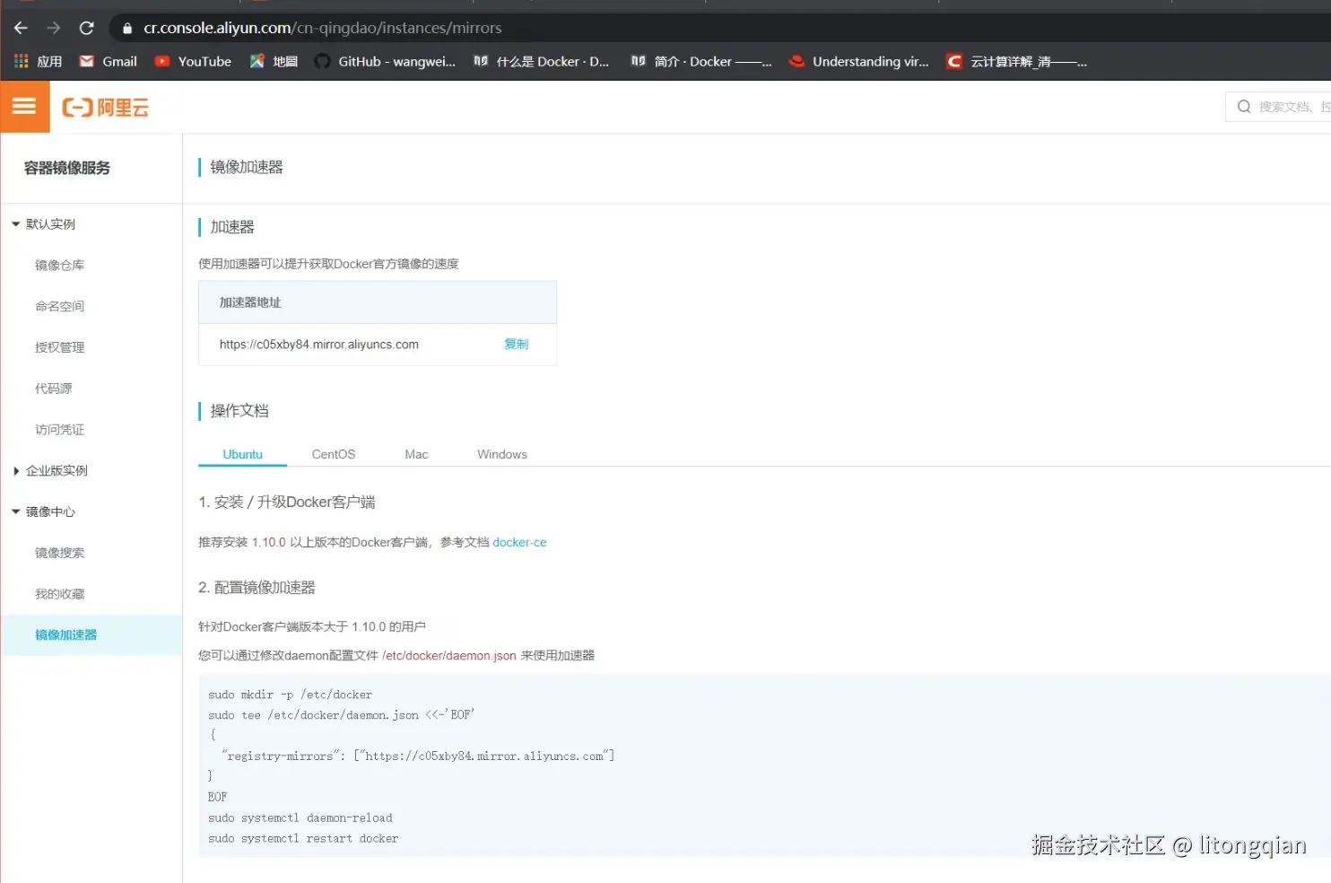
Task: Open 镜像搜索 in the sidebar
Action: (59, 553)
